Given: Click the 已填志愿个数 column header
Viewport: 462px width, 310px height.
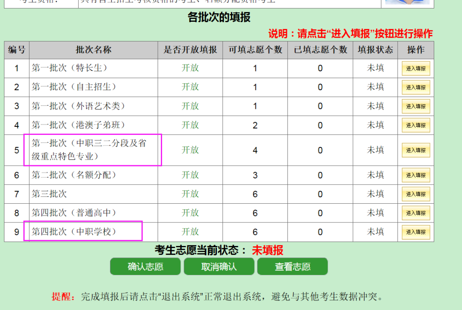Looking at the screenshot, I should [320, 50].
